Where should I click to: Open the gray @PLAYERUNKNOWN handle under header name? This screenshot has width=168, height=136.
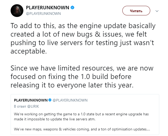pos(43,14)
